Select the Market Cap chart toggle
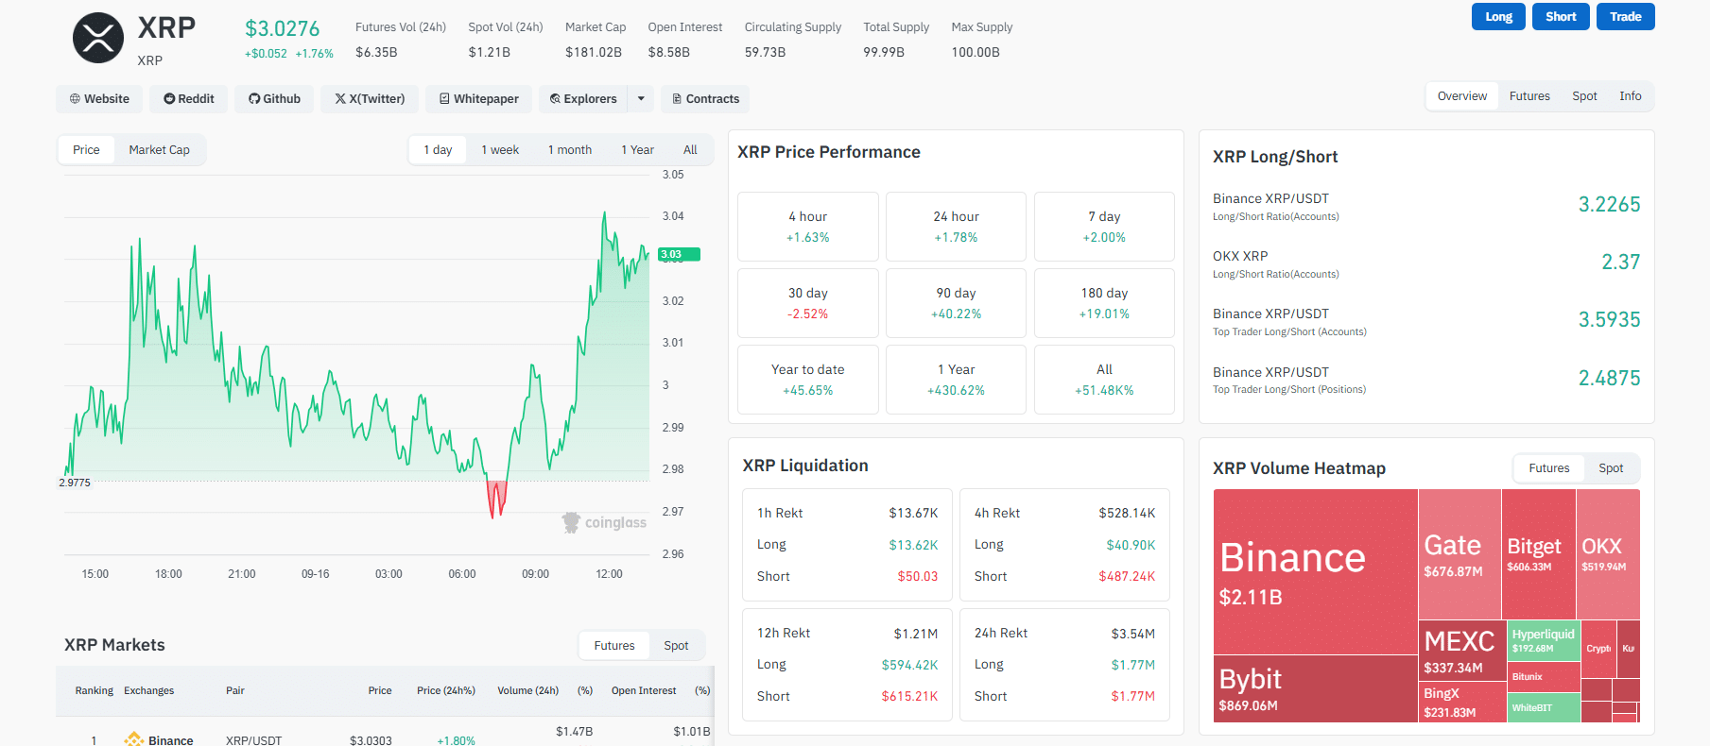The height and width of the screenshot is (746, 1710). point(159,150)
